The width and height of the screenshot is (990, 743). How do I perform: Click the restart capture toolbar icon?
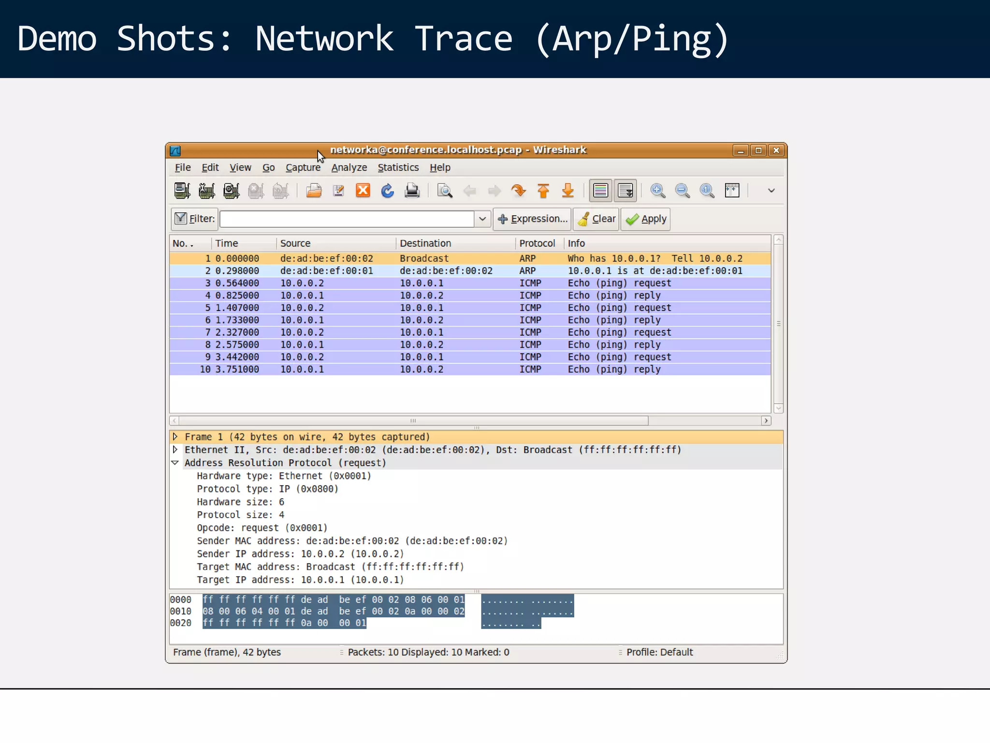pyautogui.click(x=281, y=191)
